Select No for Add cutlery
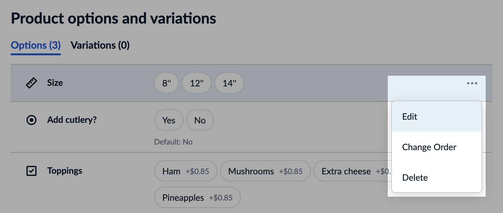Screen dimensions: 503x213 (x=200, y=120)
